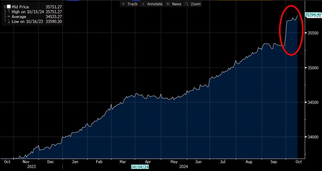The height and width of the screenshot is (171, 322).
Task: Click the Mid Price legend label
Action: pyautogui.click(x=20, y=7)
